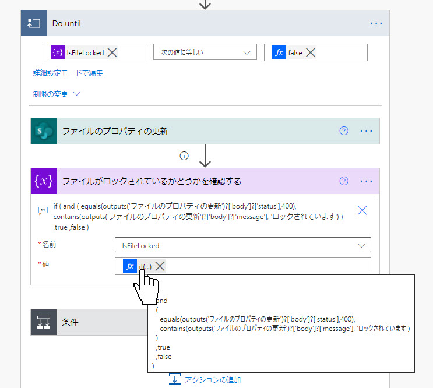Click the Do until loop icon
Screen dimensions: 433x388
(34, 23)
